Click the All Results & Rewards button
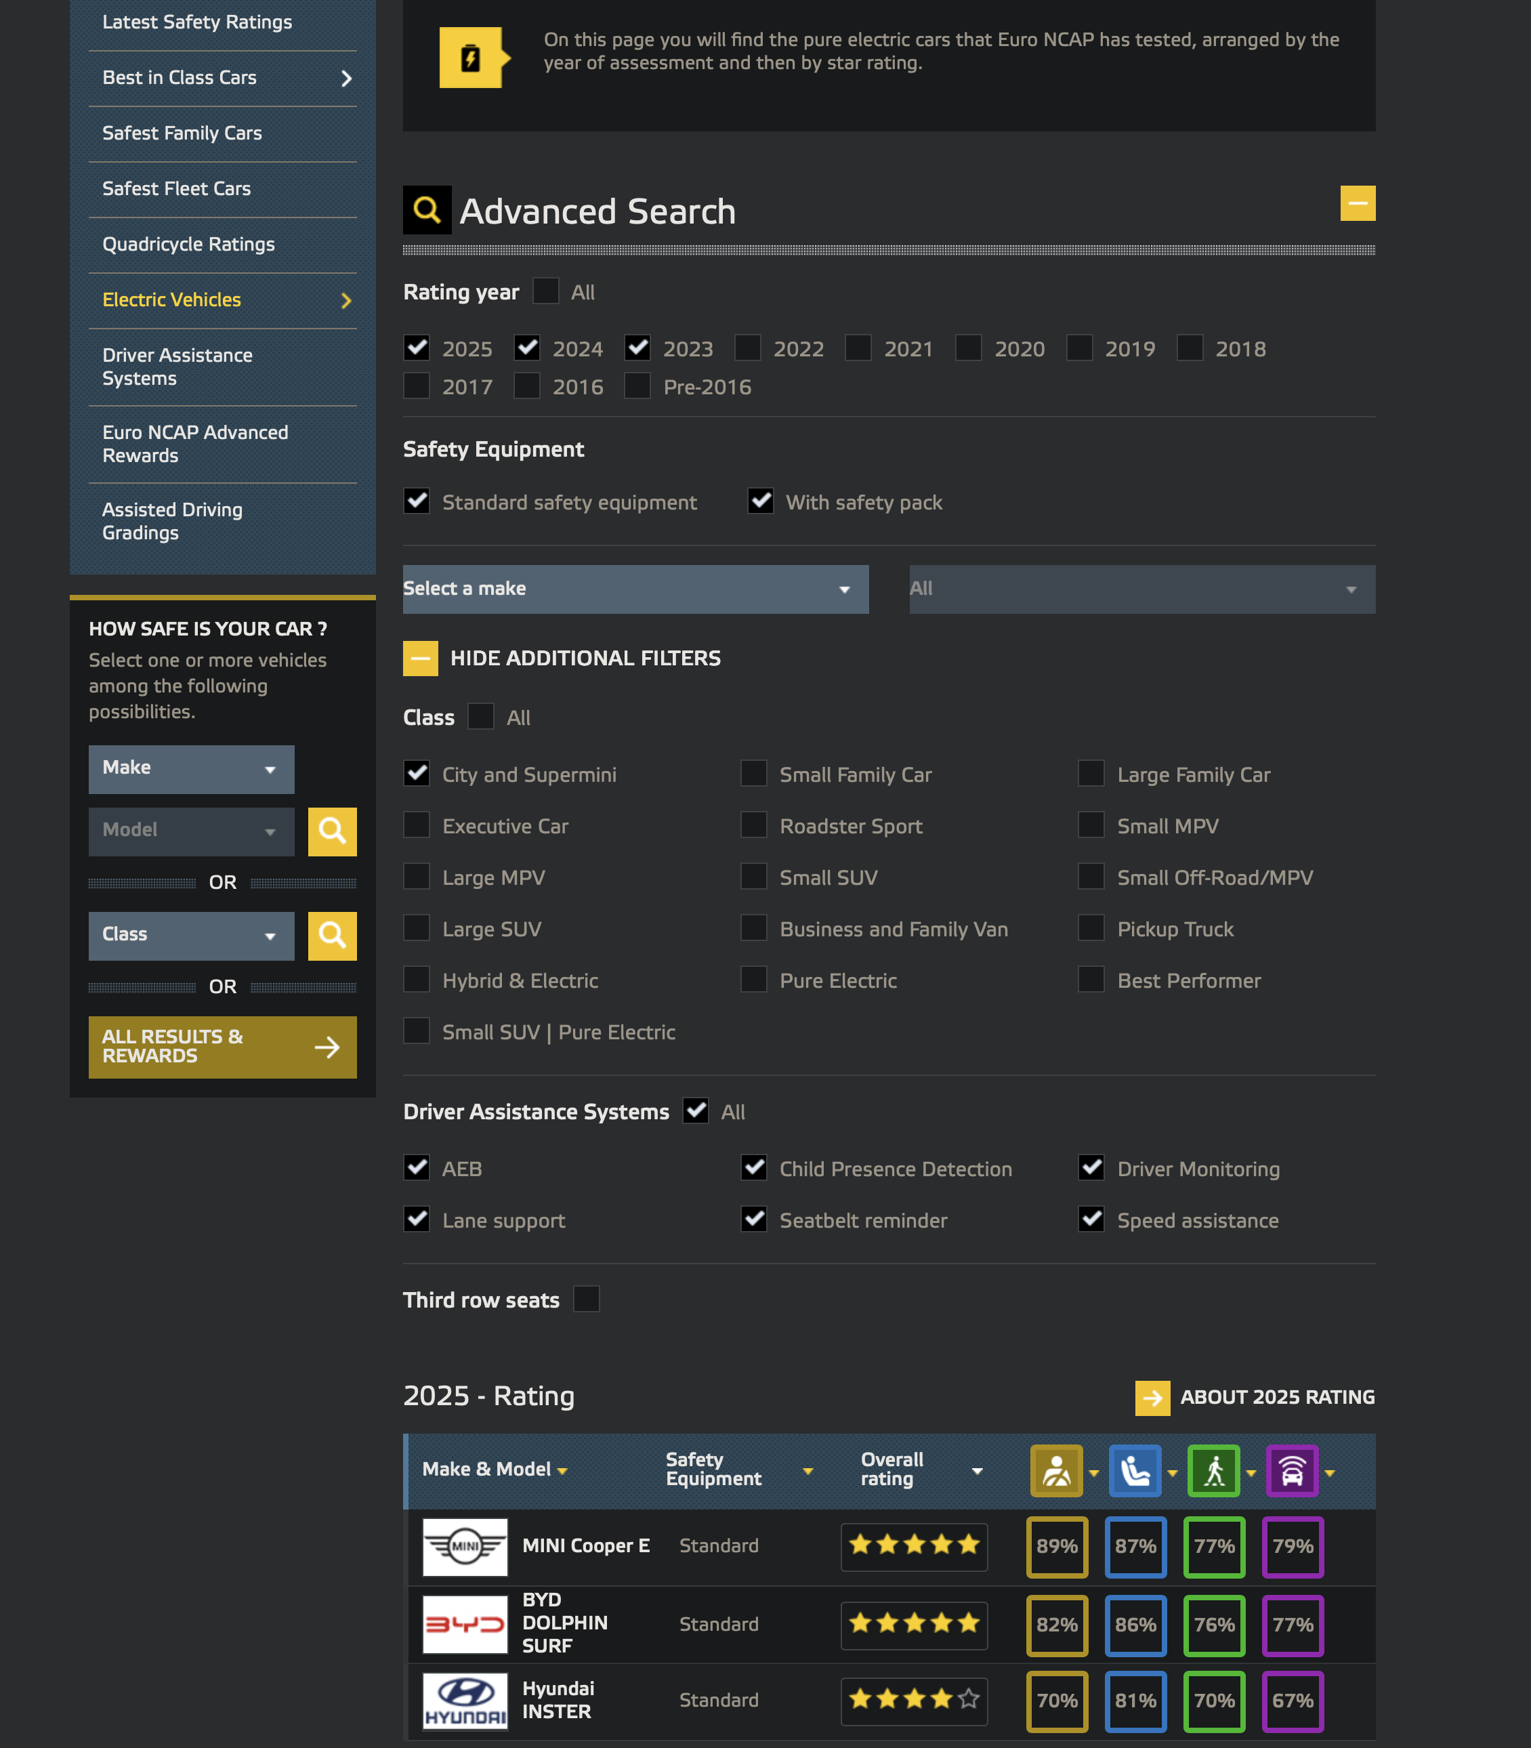The image size is (1531, 1748). coord(222,1047)
